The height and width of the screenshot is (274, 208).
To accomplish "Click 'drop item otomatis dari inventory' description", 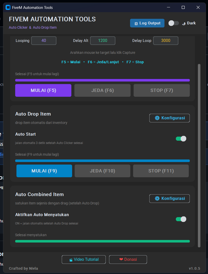I will click(41, 123).
